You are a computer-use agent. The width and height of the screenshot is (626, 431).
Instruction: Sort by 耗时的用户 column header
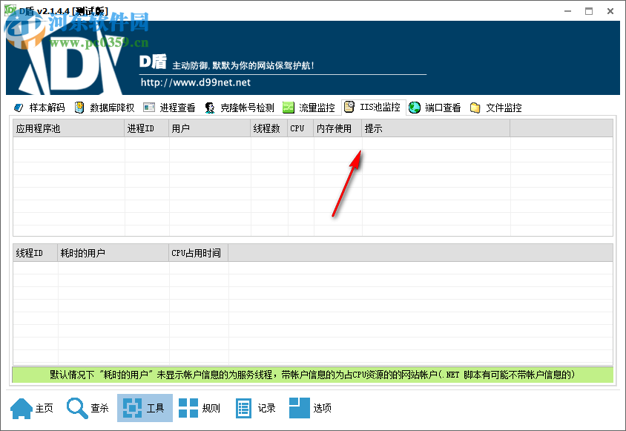pos(113,253)
